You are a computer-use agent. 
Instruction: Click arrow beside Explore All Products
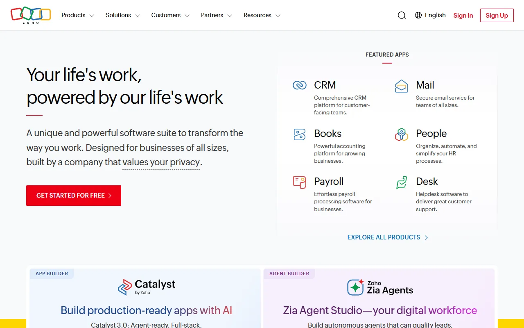click(426, 237)
